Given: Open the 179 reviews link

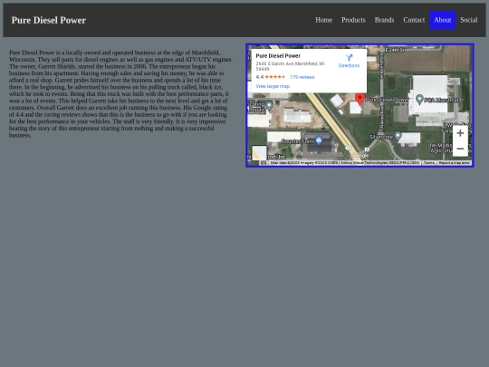Looking at the screenshot, I should click(302, 77).
